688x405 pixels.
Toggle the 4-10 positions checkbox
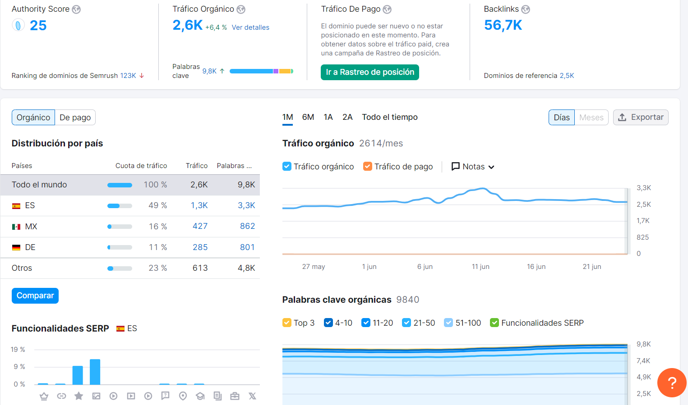pos(328,323)
